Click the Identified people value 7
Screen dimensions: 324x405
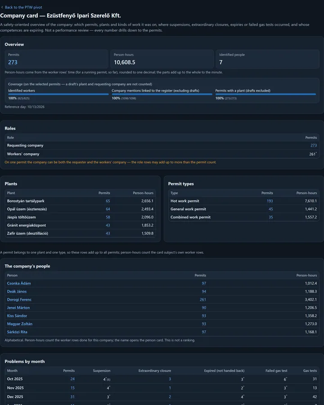[x=221, y=62]
